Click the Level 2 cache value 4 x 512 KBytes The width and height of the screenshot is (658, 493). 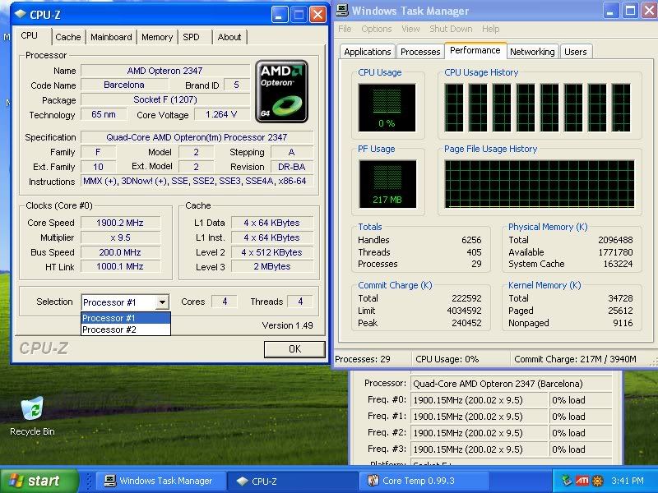point(272,252)
